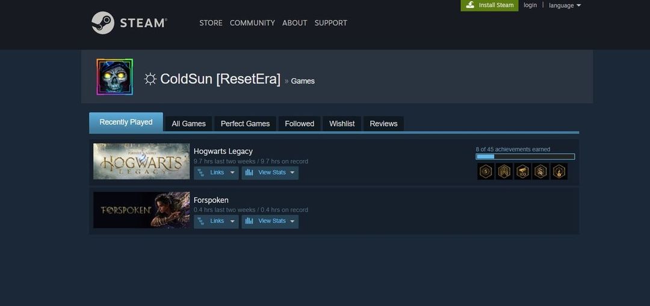Open the last Hogwarts Legacy achievement badge
The height and width of the screenshot is (306, 650).
pos(559,171)
